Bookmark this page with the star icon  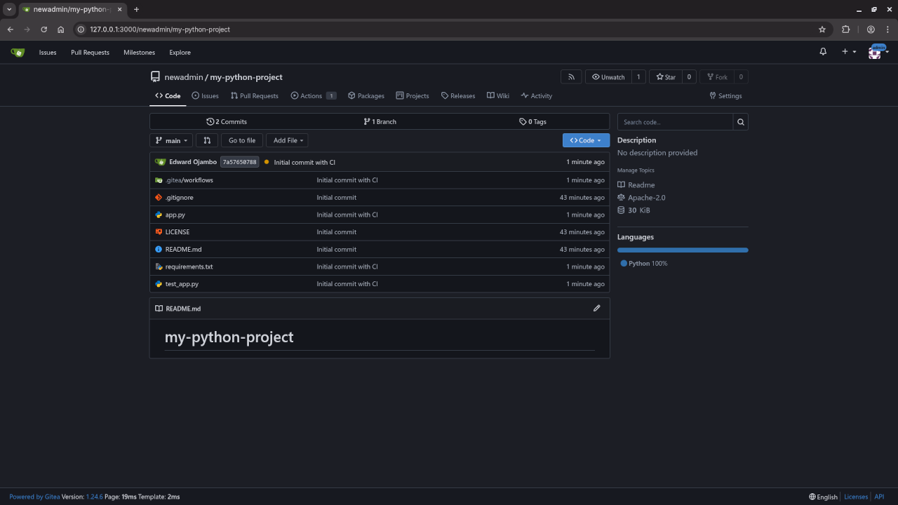point(822,29)
